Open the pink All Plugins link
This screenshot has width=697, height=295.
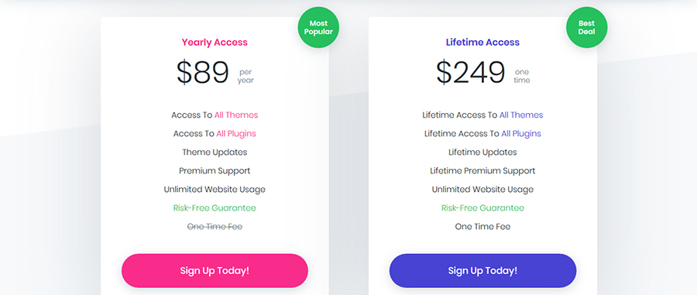click(236, 134)
